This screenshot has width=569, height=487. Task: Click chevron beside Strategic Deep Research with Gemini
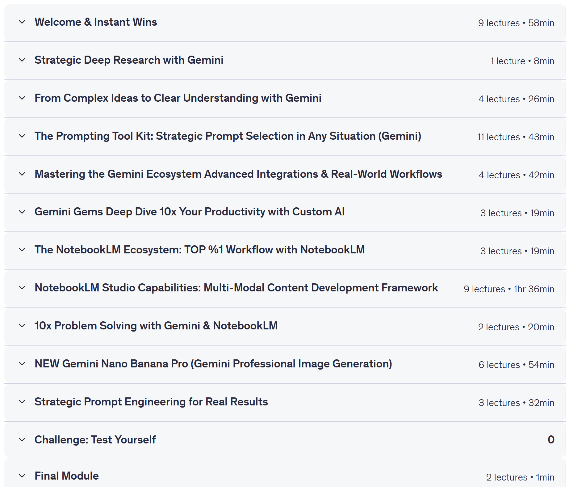22,60
